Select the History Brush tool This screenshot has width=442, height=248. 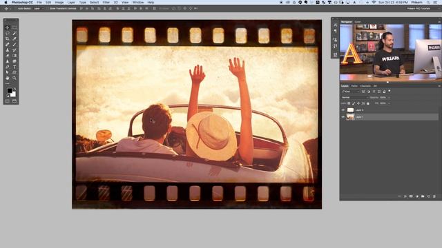(15, 50)
